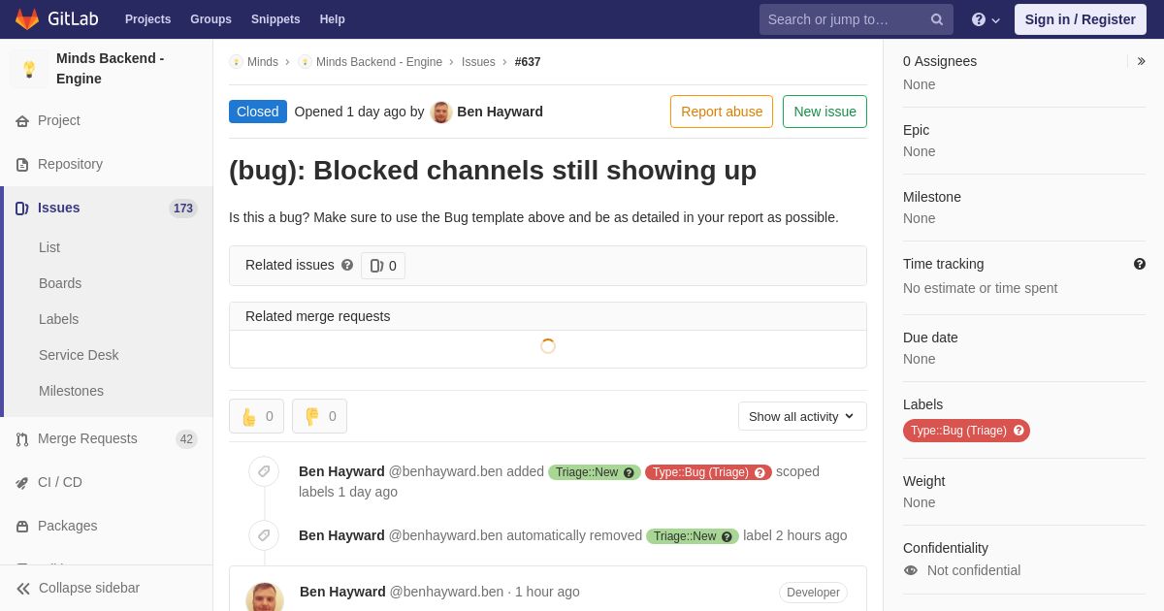Click help icon on removed Triage::New label
The image size is (1164, 611).
727,536
